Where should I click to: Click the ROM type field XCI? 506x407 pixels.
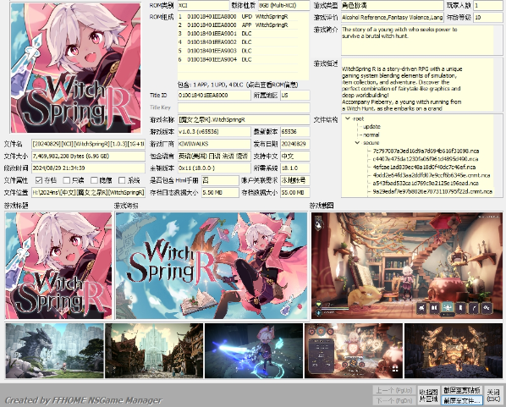point(203,5)
